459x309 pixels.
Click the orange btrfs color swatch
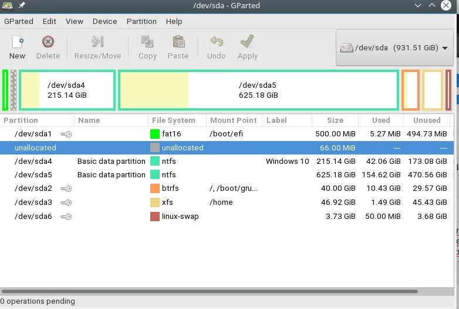(x=155, y=188)
